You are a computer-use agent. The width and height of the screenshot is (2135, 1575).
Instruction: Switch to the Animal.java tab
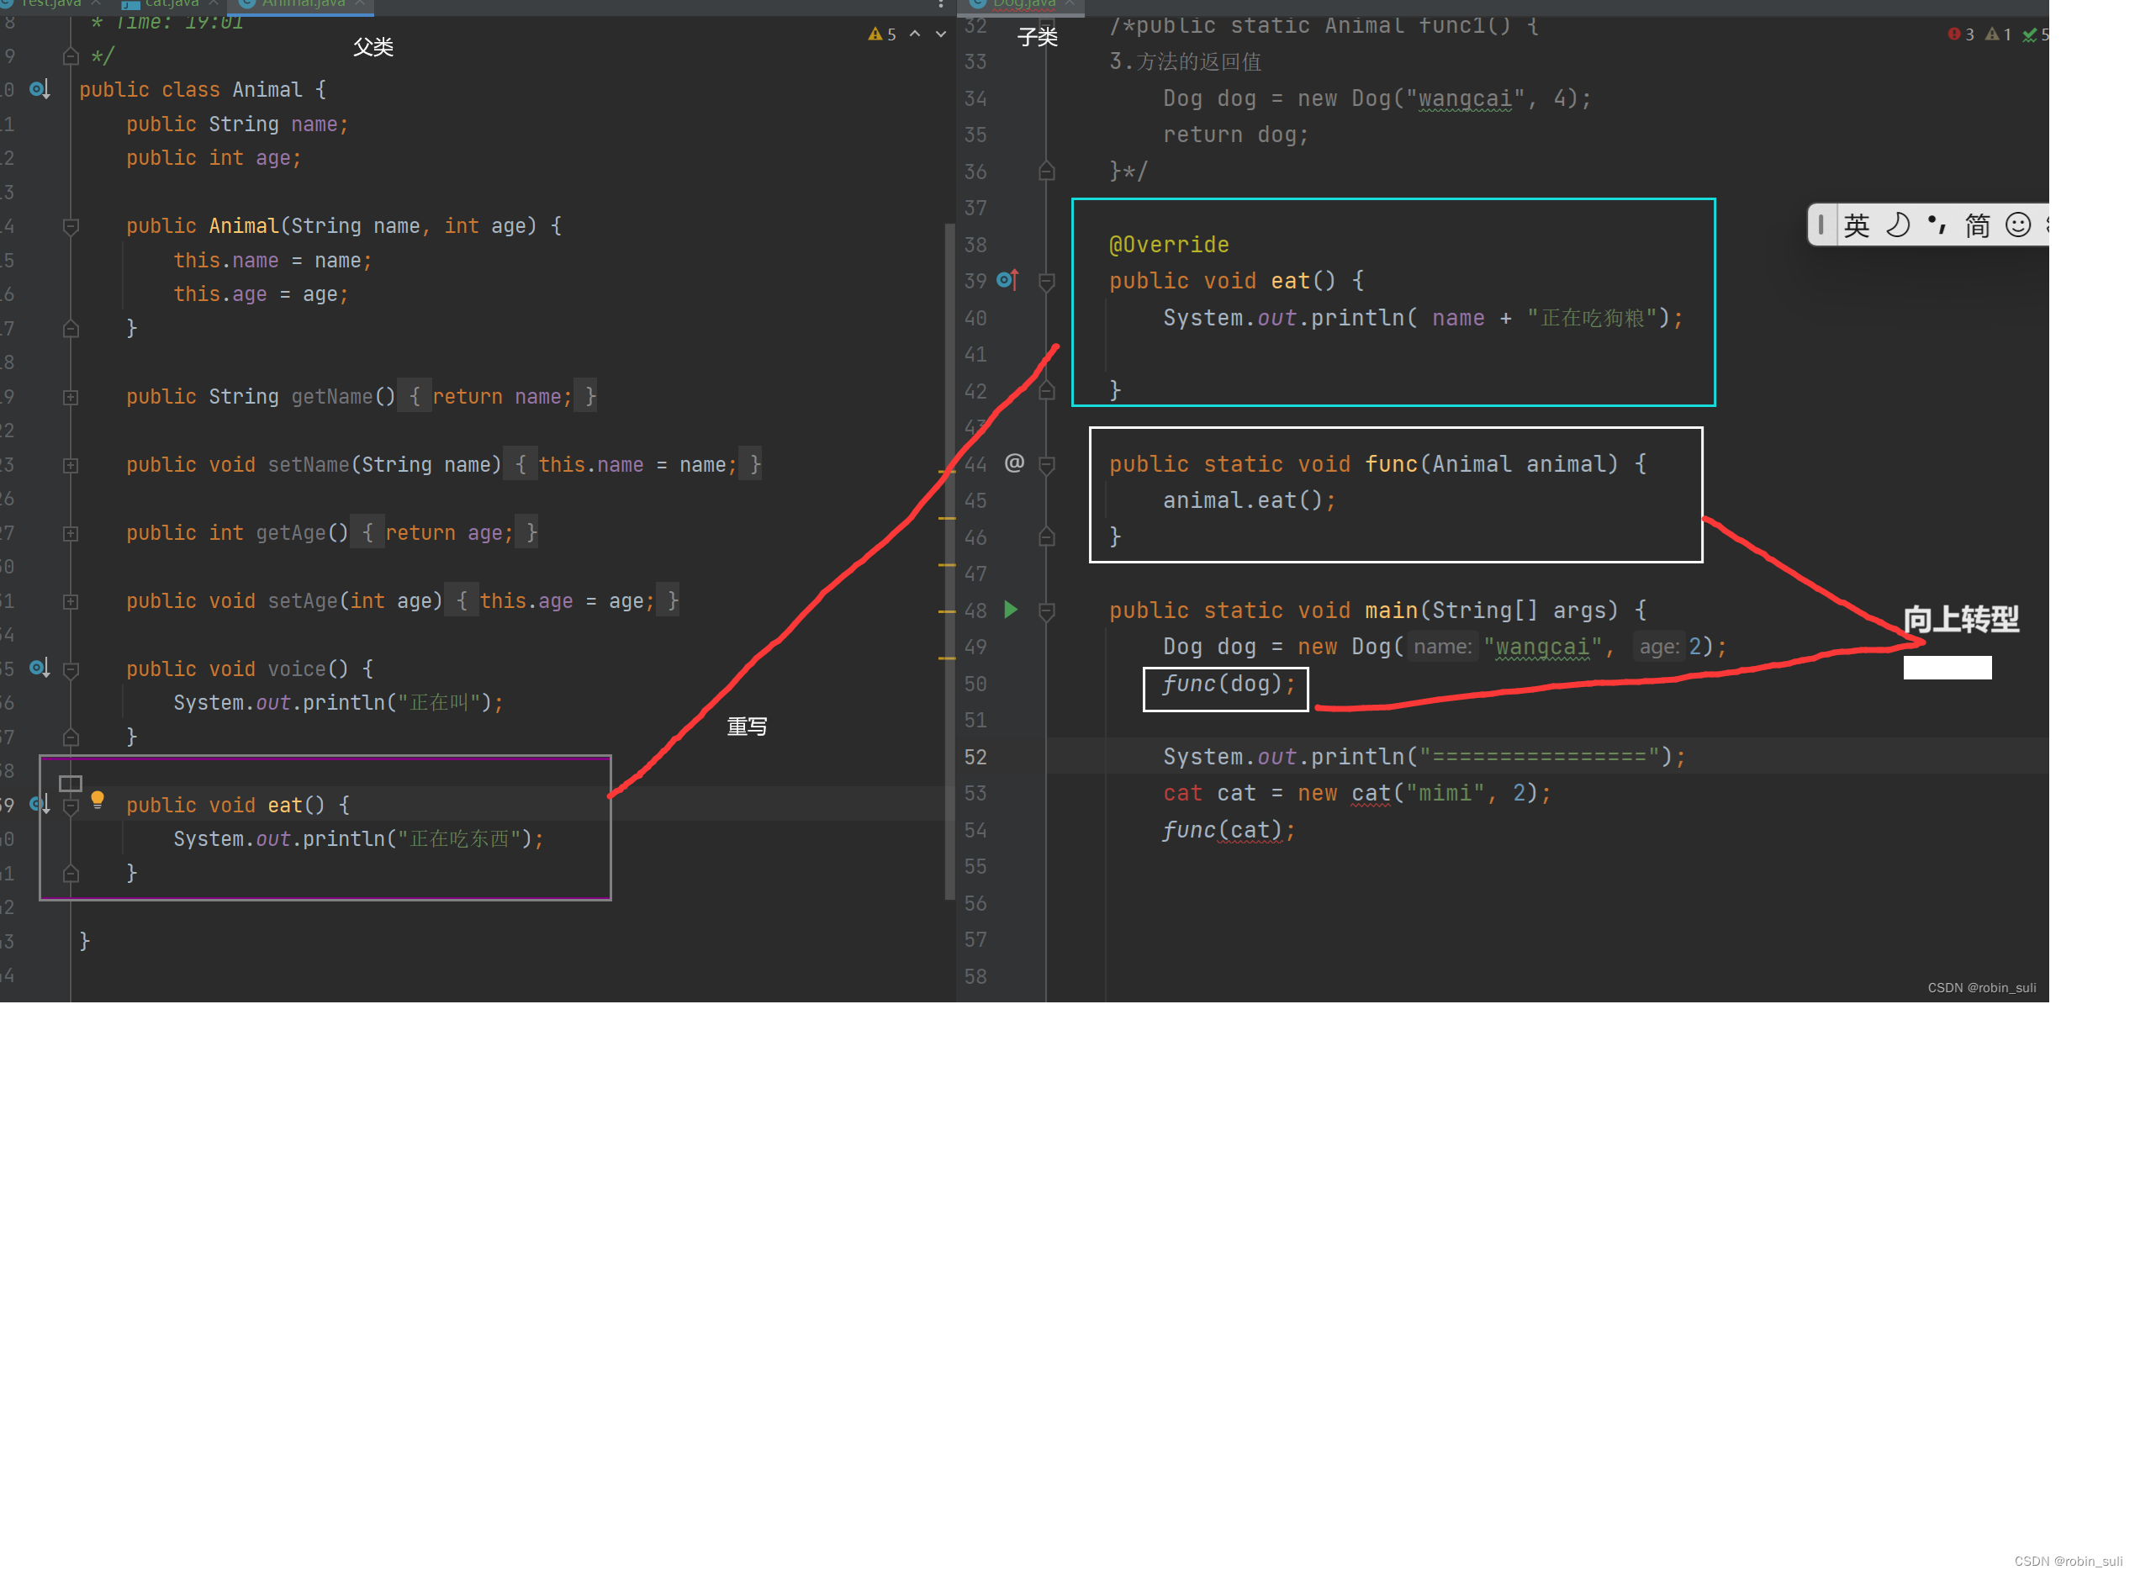301,4
